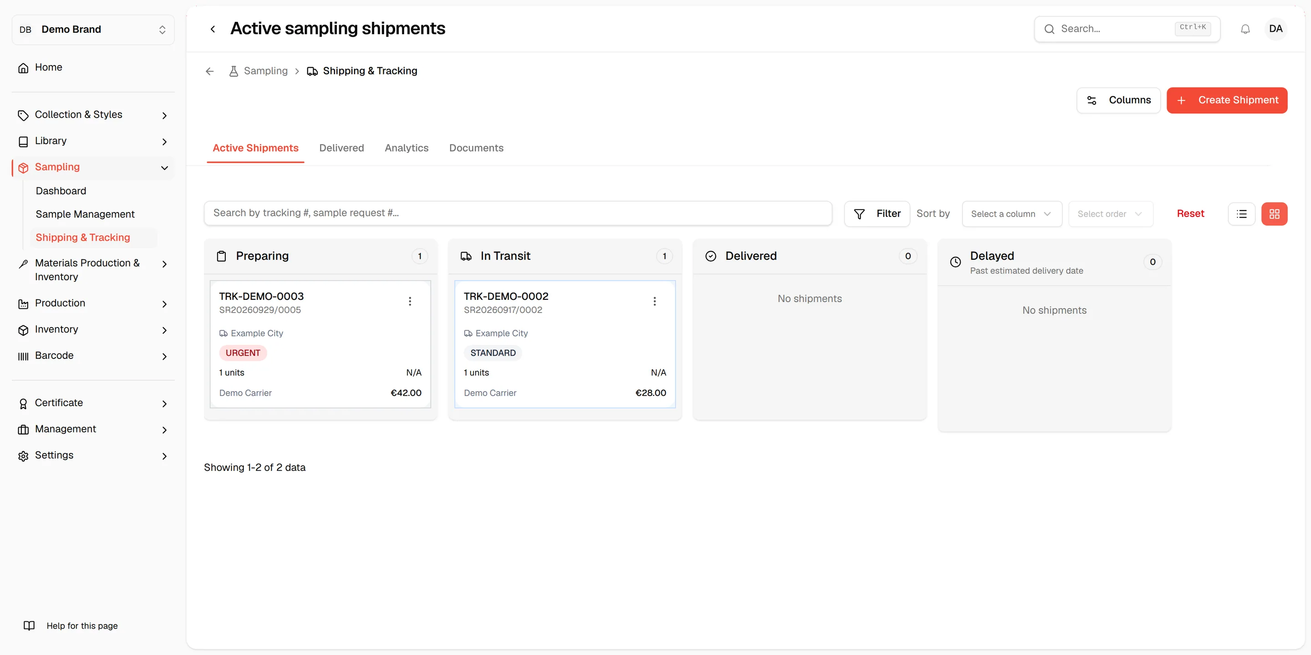
Task: Click the tracking number search box
Action: tap(518, 213)
